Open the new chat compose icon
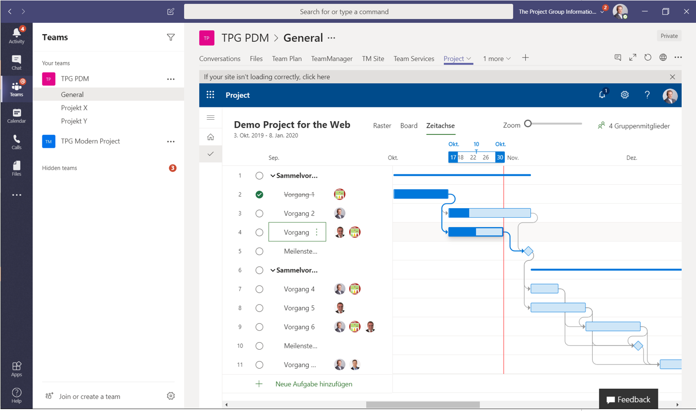696x411 pixels. [170, 11]
